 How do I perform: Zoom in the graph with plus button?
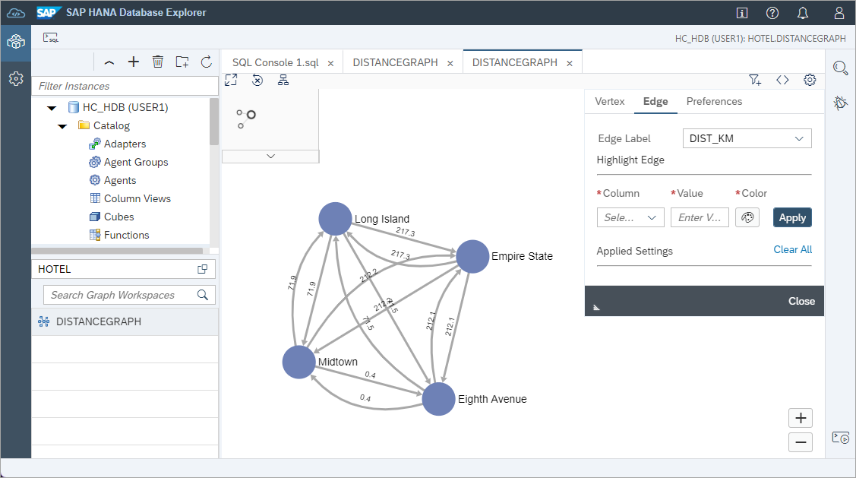[x=801, y=418]
